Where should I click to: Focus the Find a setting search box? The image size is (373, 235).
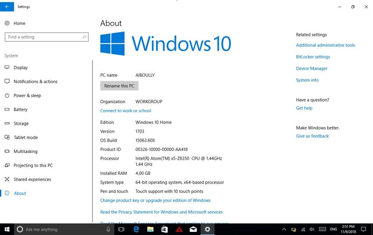pos(47,37)
